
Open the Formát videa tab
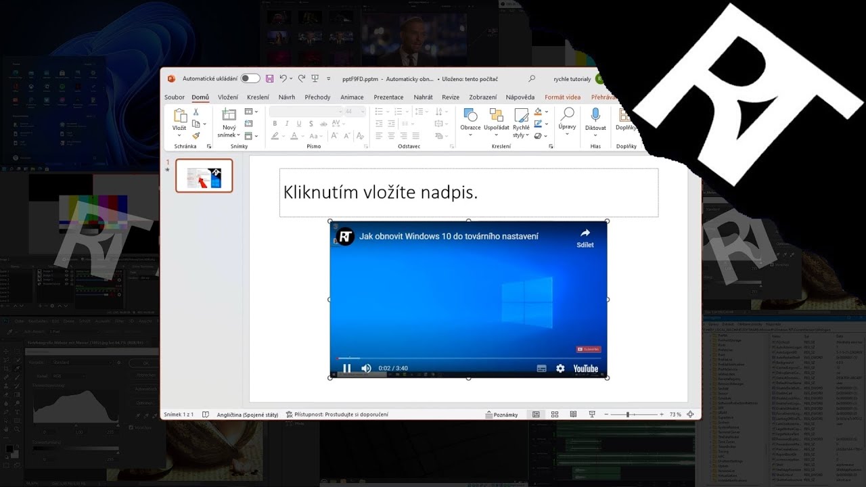(x=563, y=97)
